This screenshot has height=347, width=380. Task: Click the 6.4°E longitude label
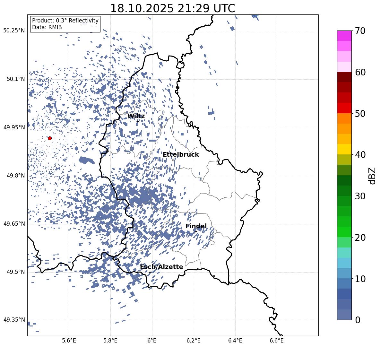235,341
